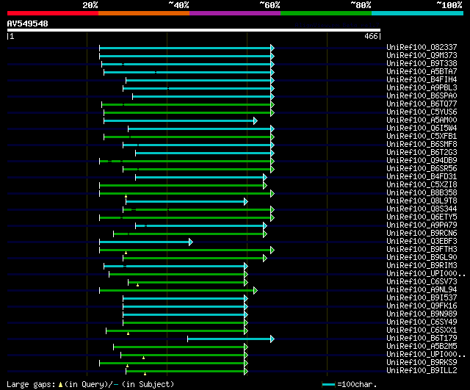Choose the UniRef100_B8B358 entry
The image size is (470, 390).
click(422, 193)
